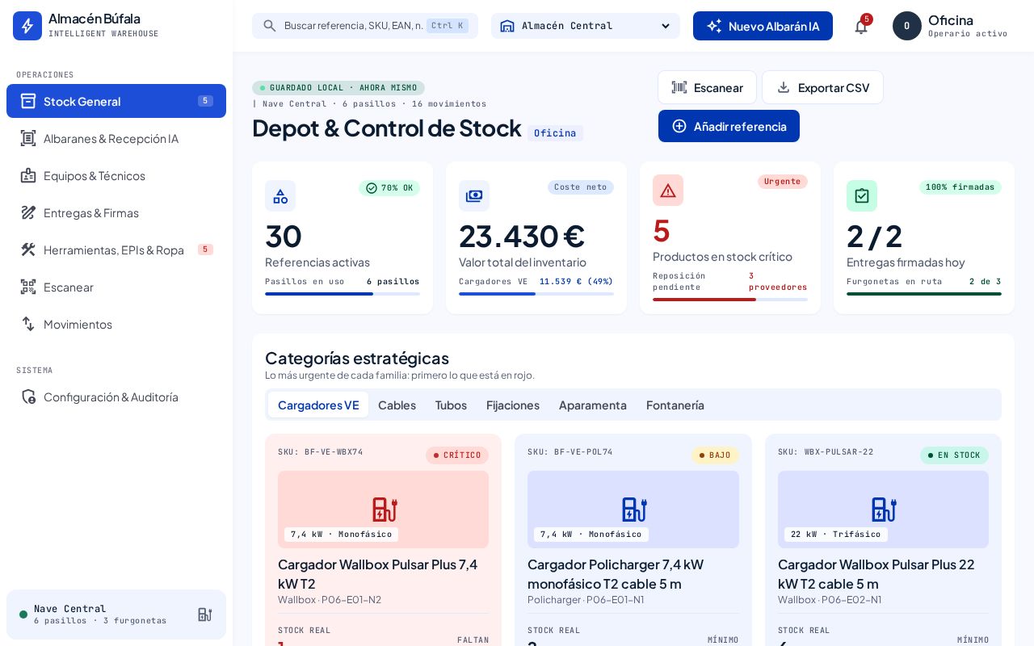Click the warehouse icon in Almacén Central selector
Image resolution: width=1034 pixels, height=646 pixels.
click(x=507, y=26)
